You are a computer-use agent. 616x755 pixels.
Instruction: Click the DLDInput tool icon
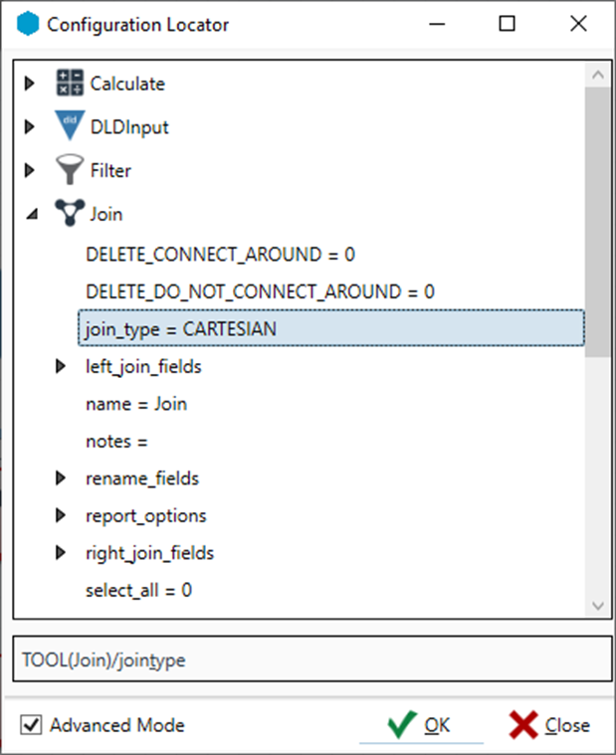coord(69,126)
